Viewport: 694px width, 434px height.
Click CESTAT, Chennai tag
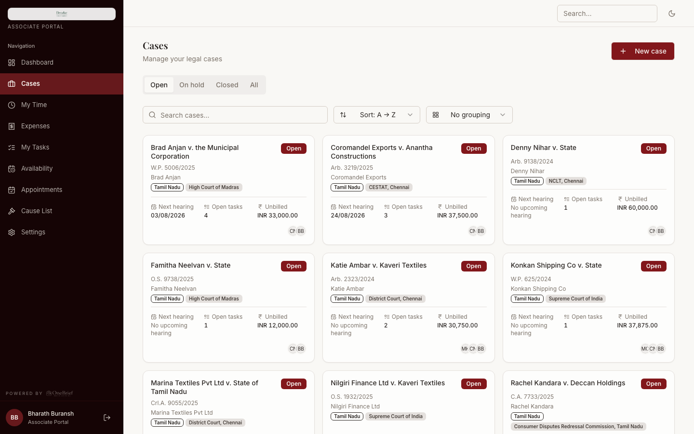tap(389, 187)
